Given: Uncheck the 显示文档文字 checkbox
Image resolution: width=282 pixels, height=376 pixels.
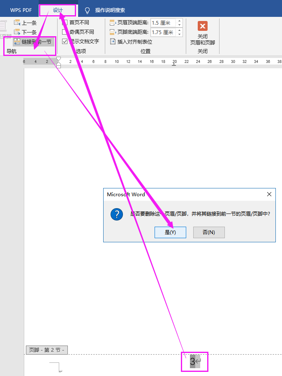Looking at the screenshot, I should tap(65, 41).
